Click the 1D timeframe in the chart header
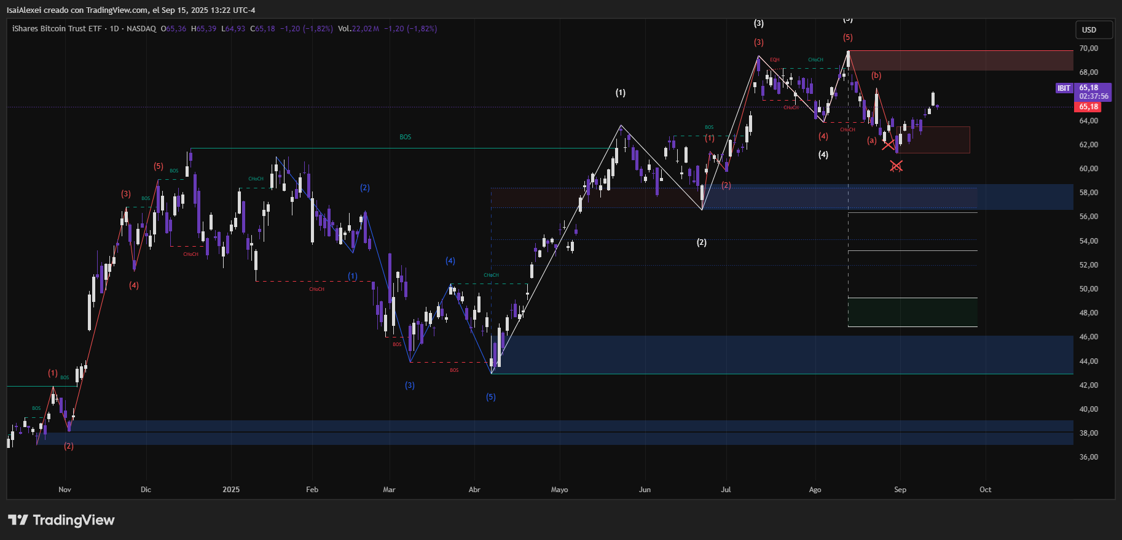 pyautogui.click(x=114, y=29)
